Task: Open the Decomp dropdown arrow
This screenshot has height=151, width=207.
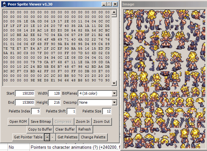Action: tap(114, 102)
